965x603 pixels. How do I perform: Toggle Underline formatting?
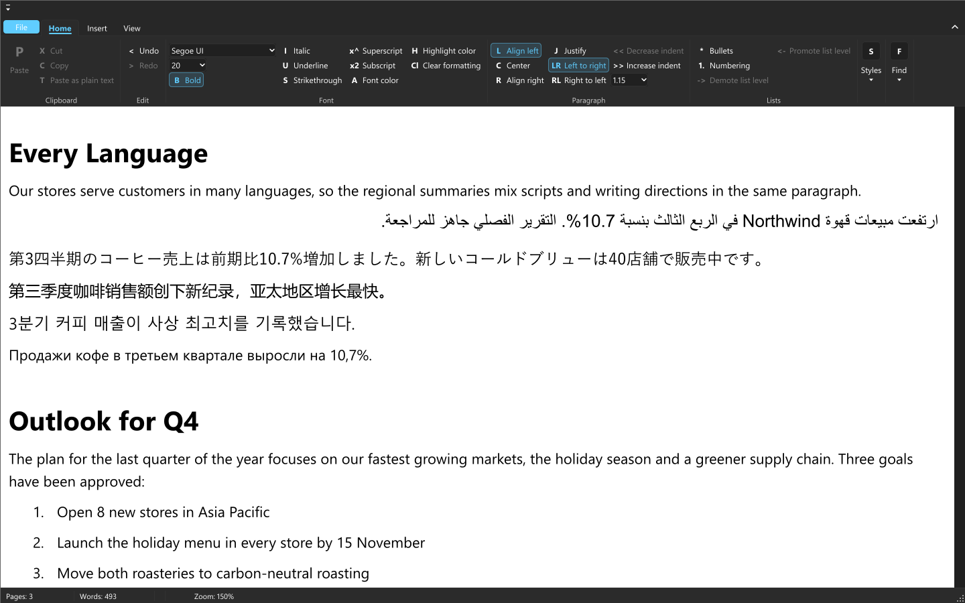(x=305, y=66)
